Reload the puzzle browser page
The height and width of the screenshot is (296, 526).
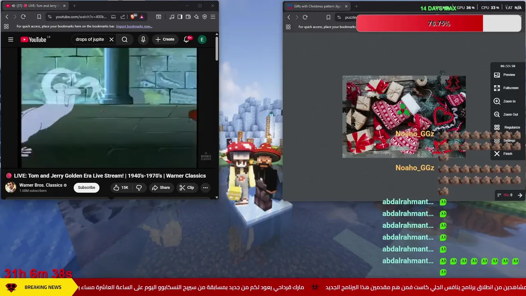coord(305,17)
